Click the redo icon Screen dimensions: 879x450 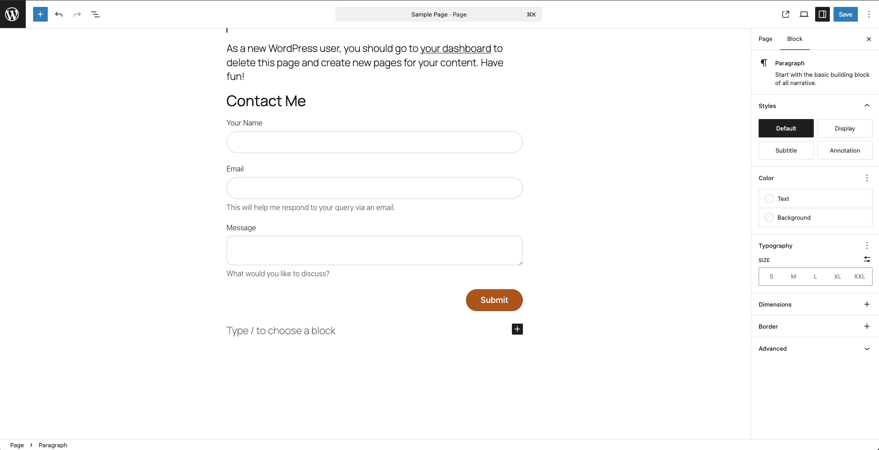pos(76,14)
